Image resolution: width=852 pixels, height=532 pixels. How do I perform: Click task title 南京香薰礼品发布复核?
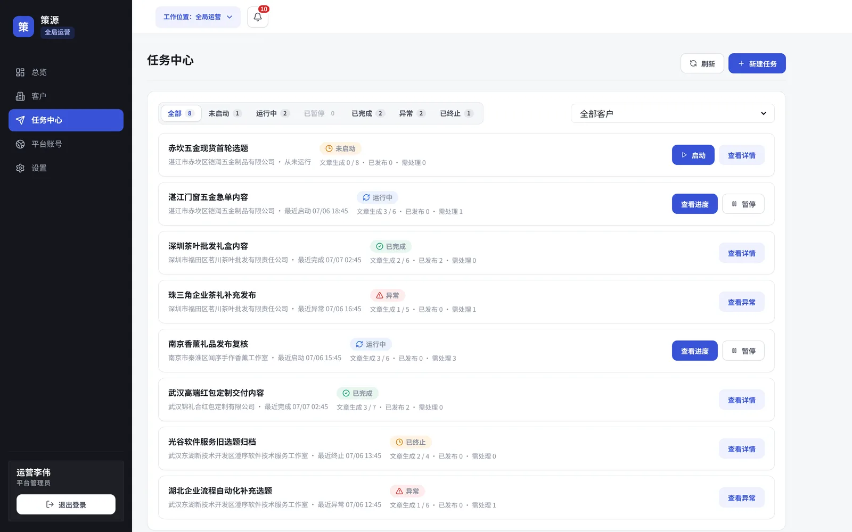point(208,344)
